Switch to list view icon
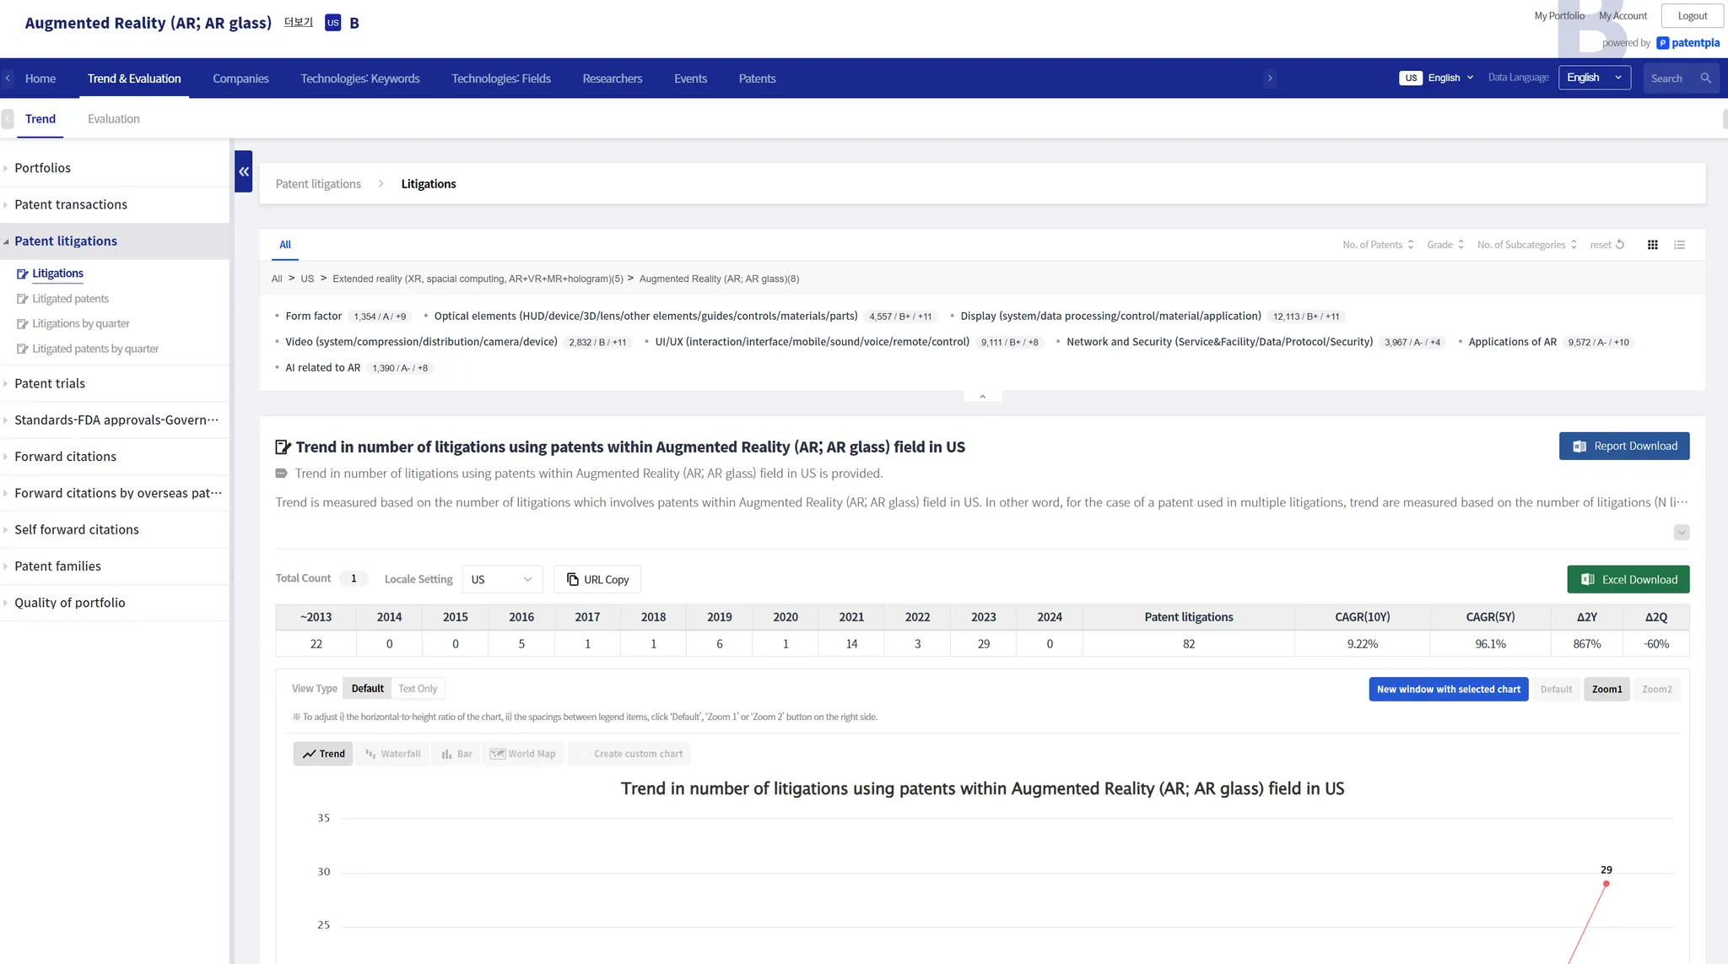Screen dimensions: 1728x964 point(1679,245)
